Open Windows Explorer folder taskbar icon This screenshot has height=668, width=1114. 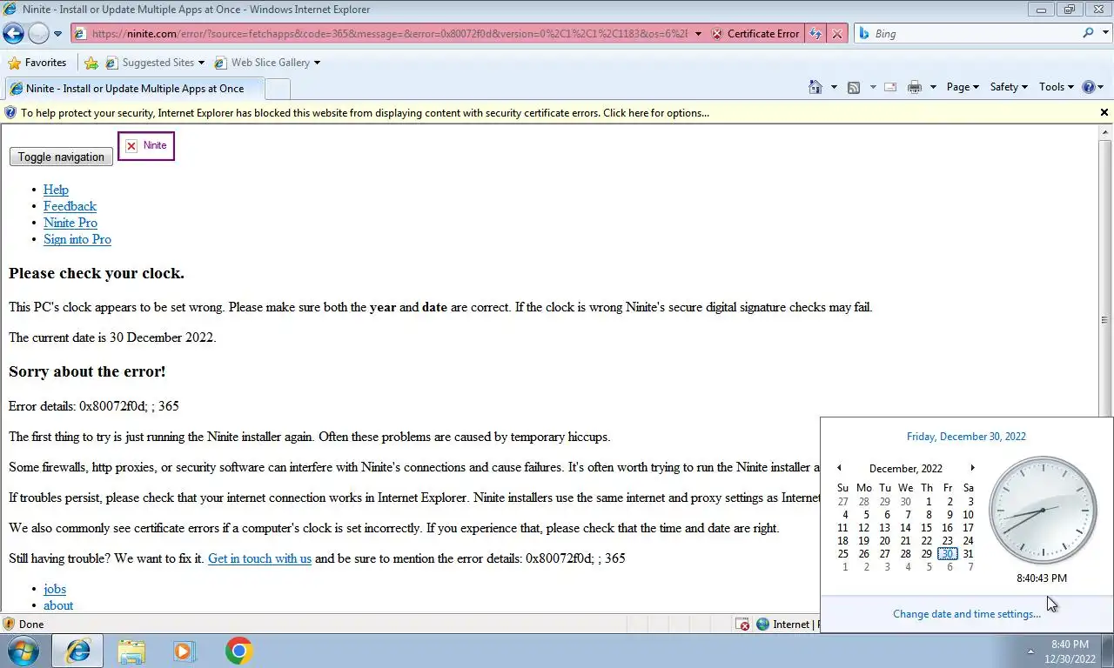click(x=131, y=651)
